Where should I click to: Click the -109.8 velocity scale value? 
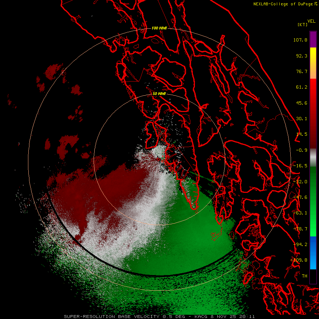(x=299, y=260)
